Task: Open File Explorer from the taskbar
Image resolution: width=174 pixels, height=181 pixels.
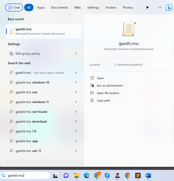Action: point(77,175)
